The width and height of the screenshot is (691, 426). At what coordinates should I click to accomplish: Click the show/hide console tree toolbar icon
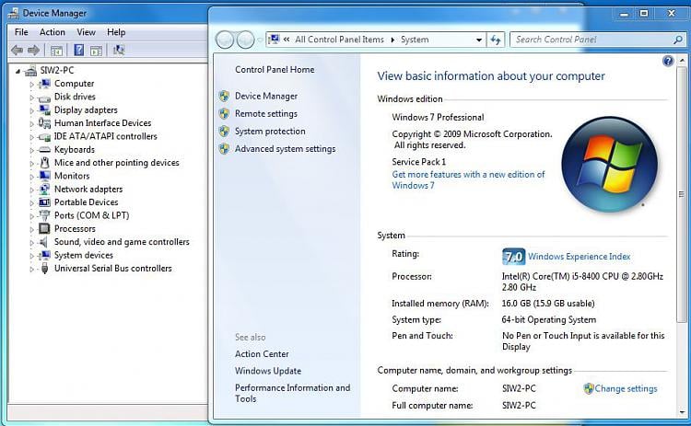point(56,51)
